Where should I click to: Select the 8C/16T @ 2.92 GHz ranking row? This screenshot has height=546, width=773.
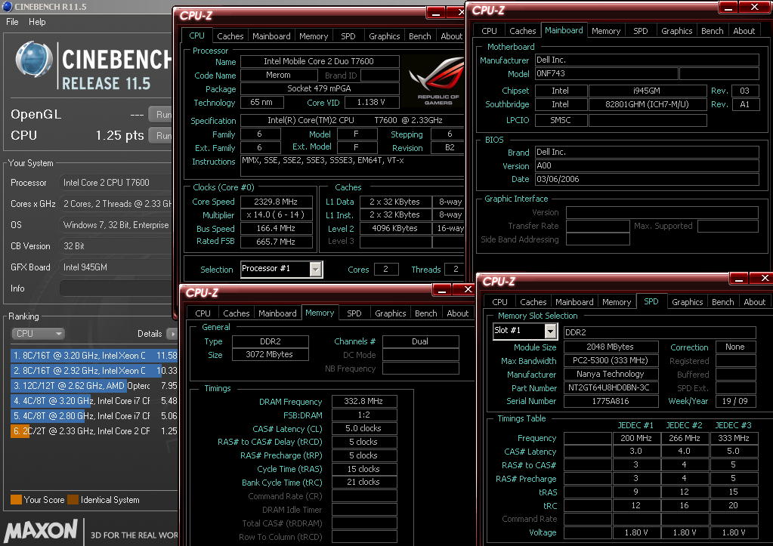click(94, 371)
